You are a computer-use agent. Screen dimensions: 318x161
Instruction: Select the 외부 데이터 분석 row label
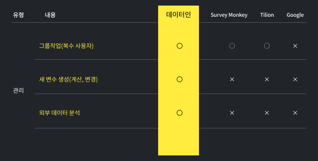(59, 112)
